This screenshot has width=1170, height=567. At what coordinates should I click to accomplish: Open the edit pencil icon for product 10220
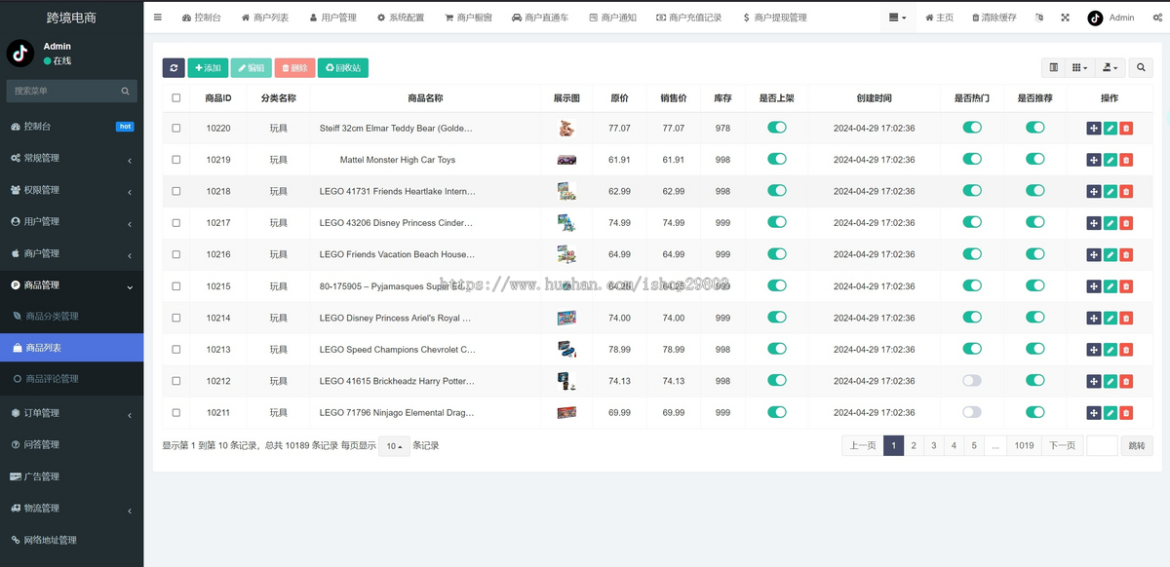pos(1111,127)
